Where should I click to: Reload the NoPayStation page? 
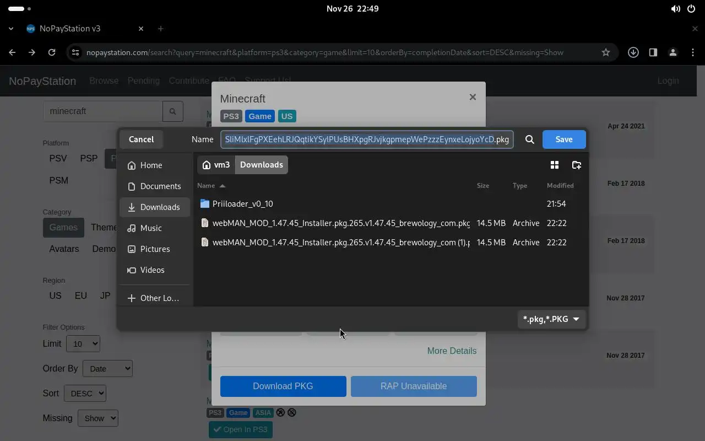pos(52,52)
